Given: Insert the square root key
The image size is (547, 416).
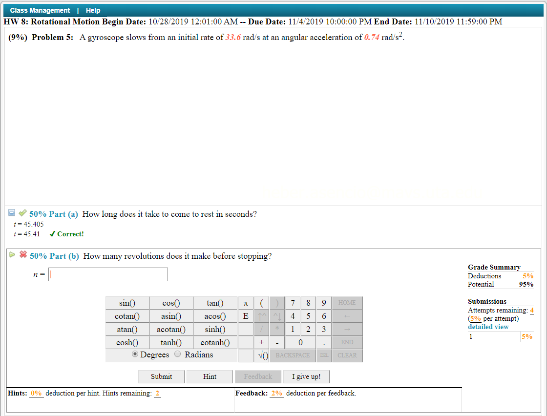Looking at the screenshot, I should pos(262,355).
